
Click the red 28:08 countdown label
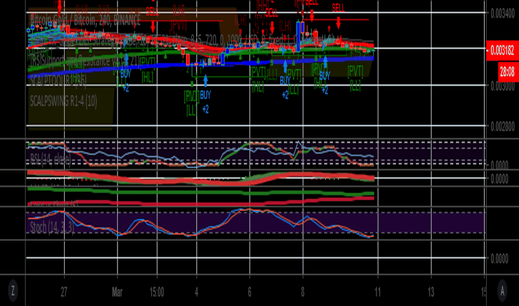(508, 72)
